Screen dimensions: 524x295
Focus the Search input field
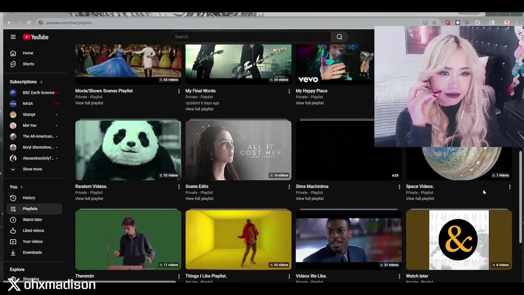point(251,37)
